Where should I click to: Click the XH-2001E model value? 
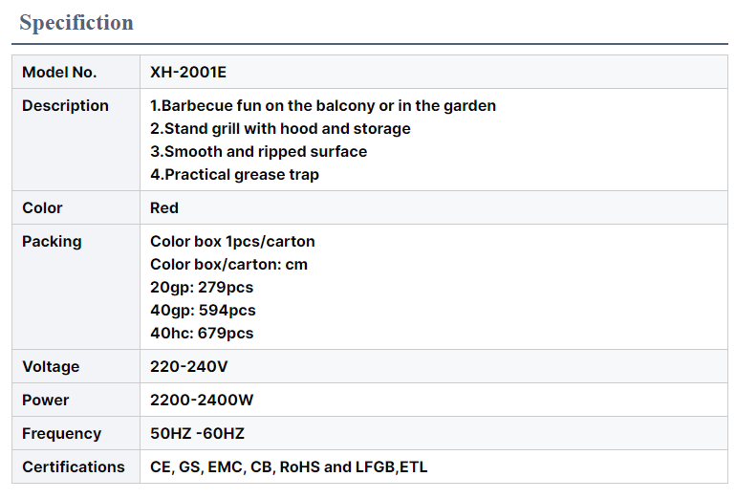click(188, 72)
